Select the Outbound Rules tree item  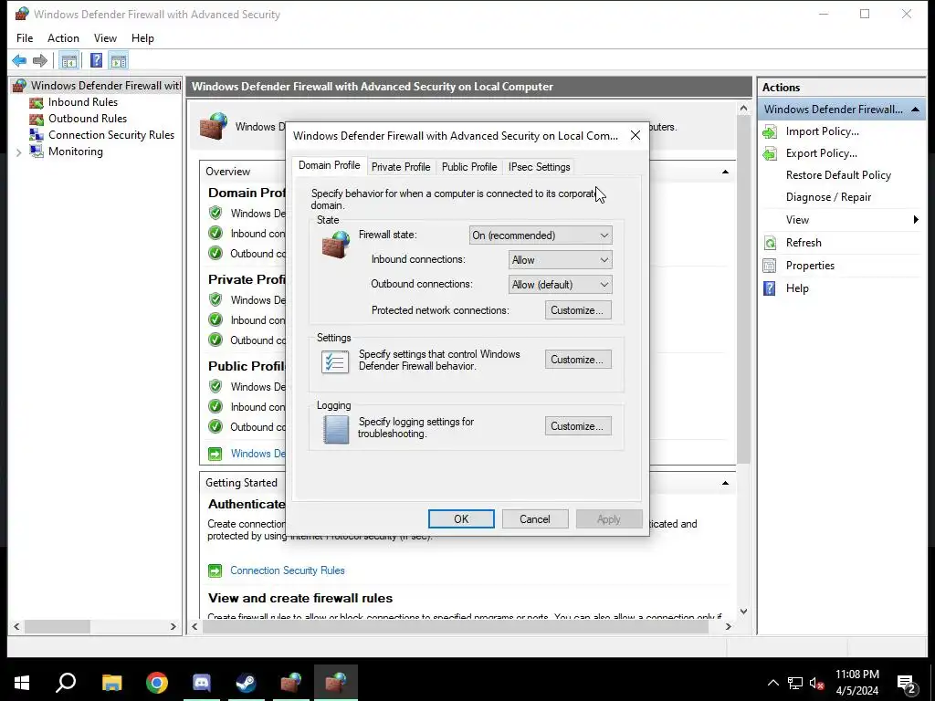click(x=88, y=119)
